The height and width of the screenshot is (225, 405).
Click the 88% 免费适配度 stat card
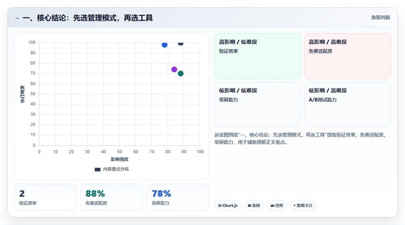(112, 197)
